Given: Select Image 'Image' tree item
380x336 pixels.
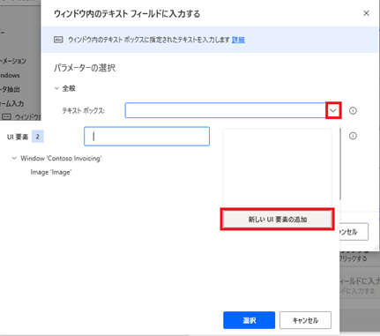Looking at the screenshot, I should click(x=51, y=172).
